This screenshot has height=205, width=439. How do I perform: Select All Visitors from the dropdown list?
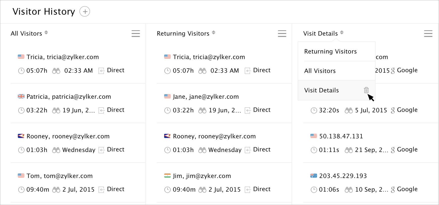(x=320, y=71)
